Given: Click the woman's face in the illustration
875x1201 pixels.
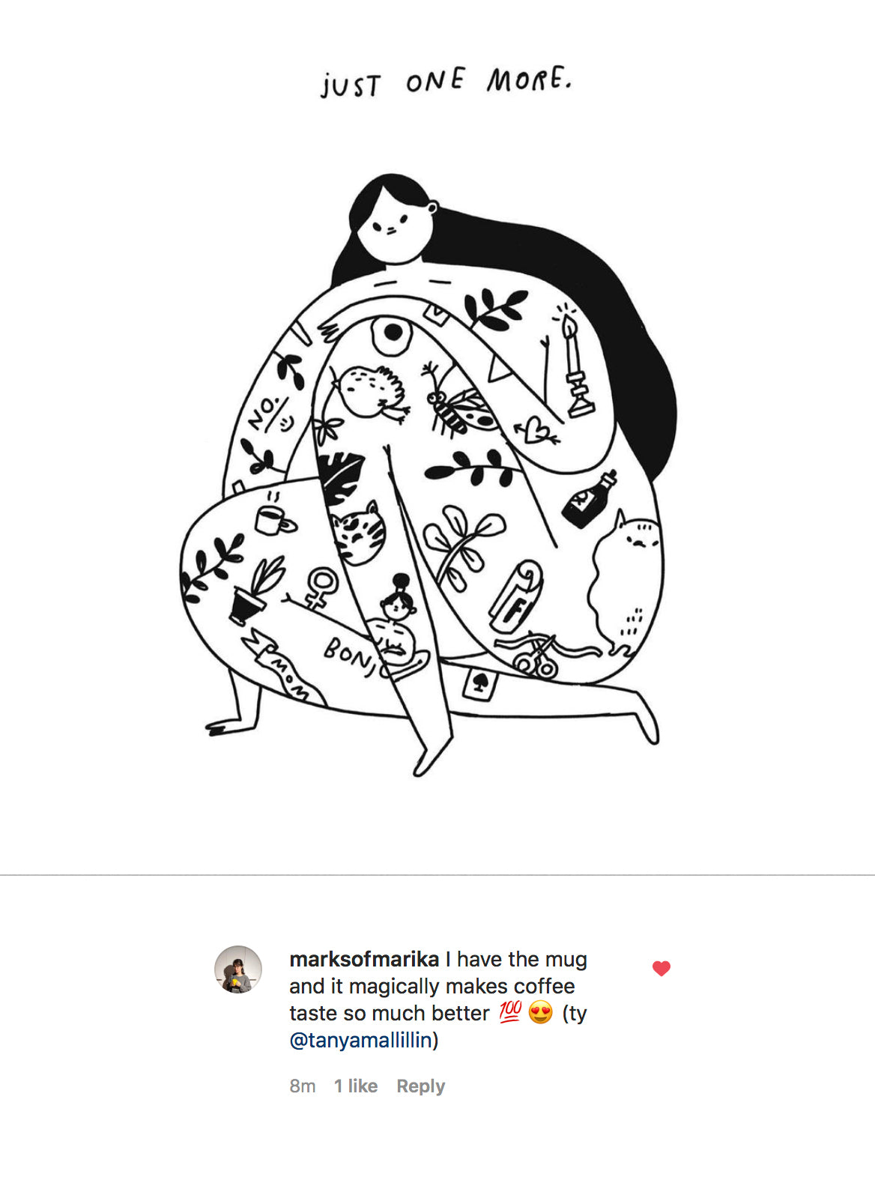Looking at the screenshot, I should click(394, 225).
